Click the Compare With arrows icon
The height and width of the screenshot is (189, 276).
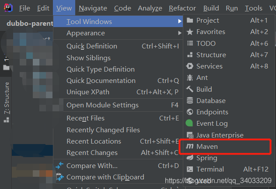(x=59, y=165)
